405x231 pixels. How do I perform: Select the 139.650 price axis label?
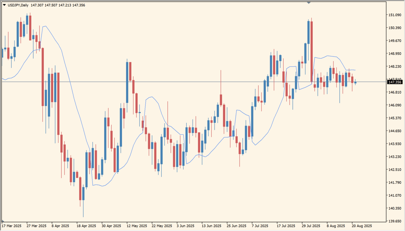pyautogui.click(x=395, y=221)
